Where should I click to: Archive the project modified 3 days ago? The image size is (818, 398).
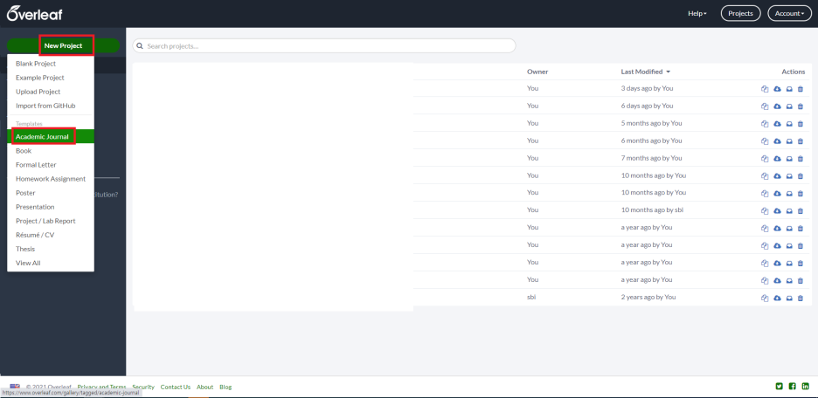point(789,89)
